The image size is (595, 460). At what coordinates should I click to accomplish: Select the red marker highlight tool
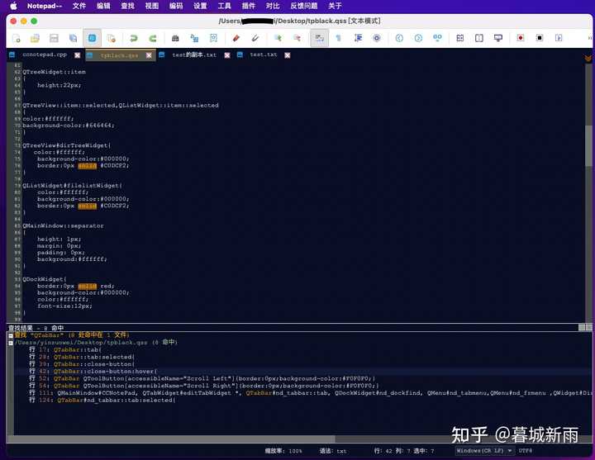pyautogui.click(x=236, y=38)
